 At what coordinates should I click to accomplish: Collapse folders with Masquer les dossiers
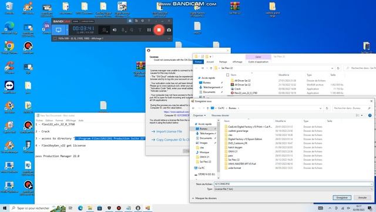[204, 198]
